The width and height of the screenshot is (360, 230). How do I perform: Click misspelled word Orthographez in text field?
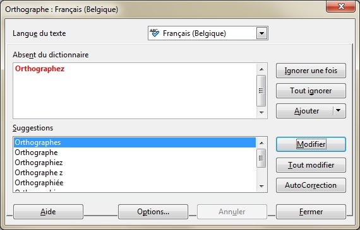40,69
